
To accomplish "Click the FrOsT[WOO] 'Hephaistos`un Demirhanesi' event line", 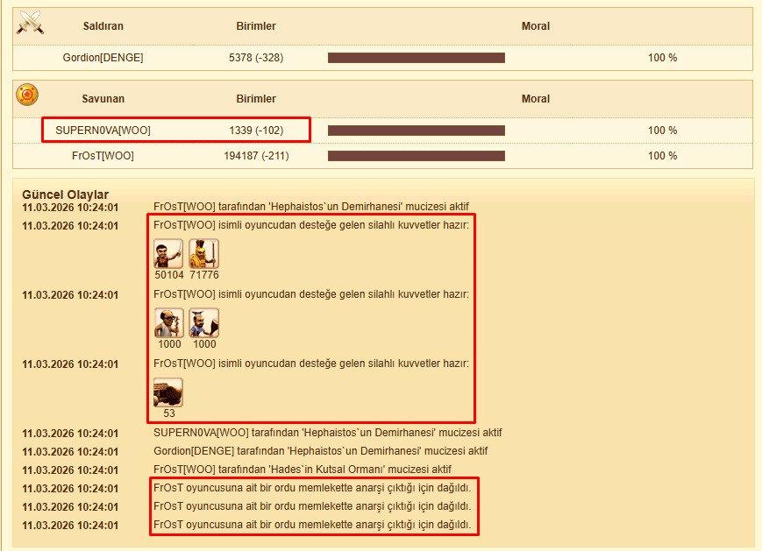I will (x=311, y=207).
